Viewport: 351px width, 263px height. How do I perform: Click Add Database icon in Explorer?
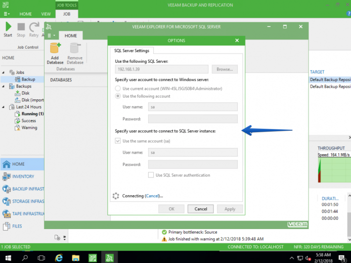(x=55, y=48)
